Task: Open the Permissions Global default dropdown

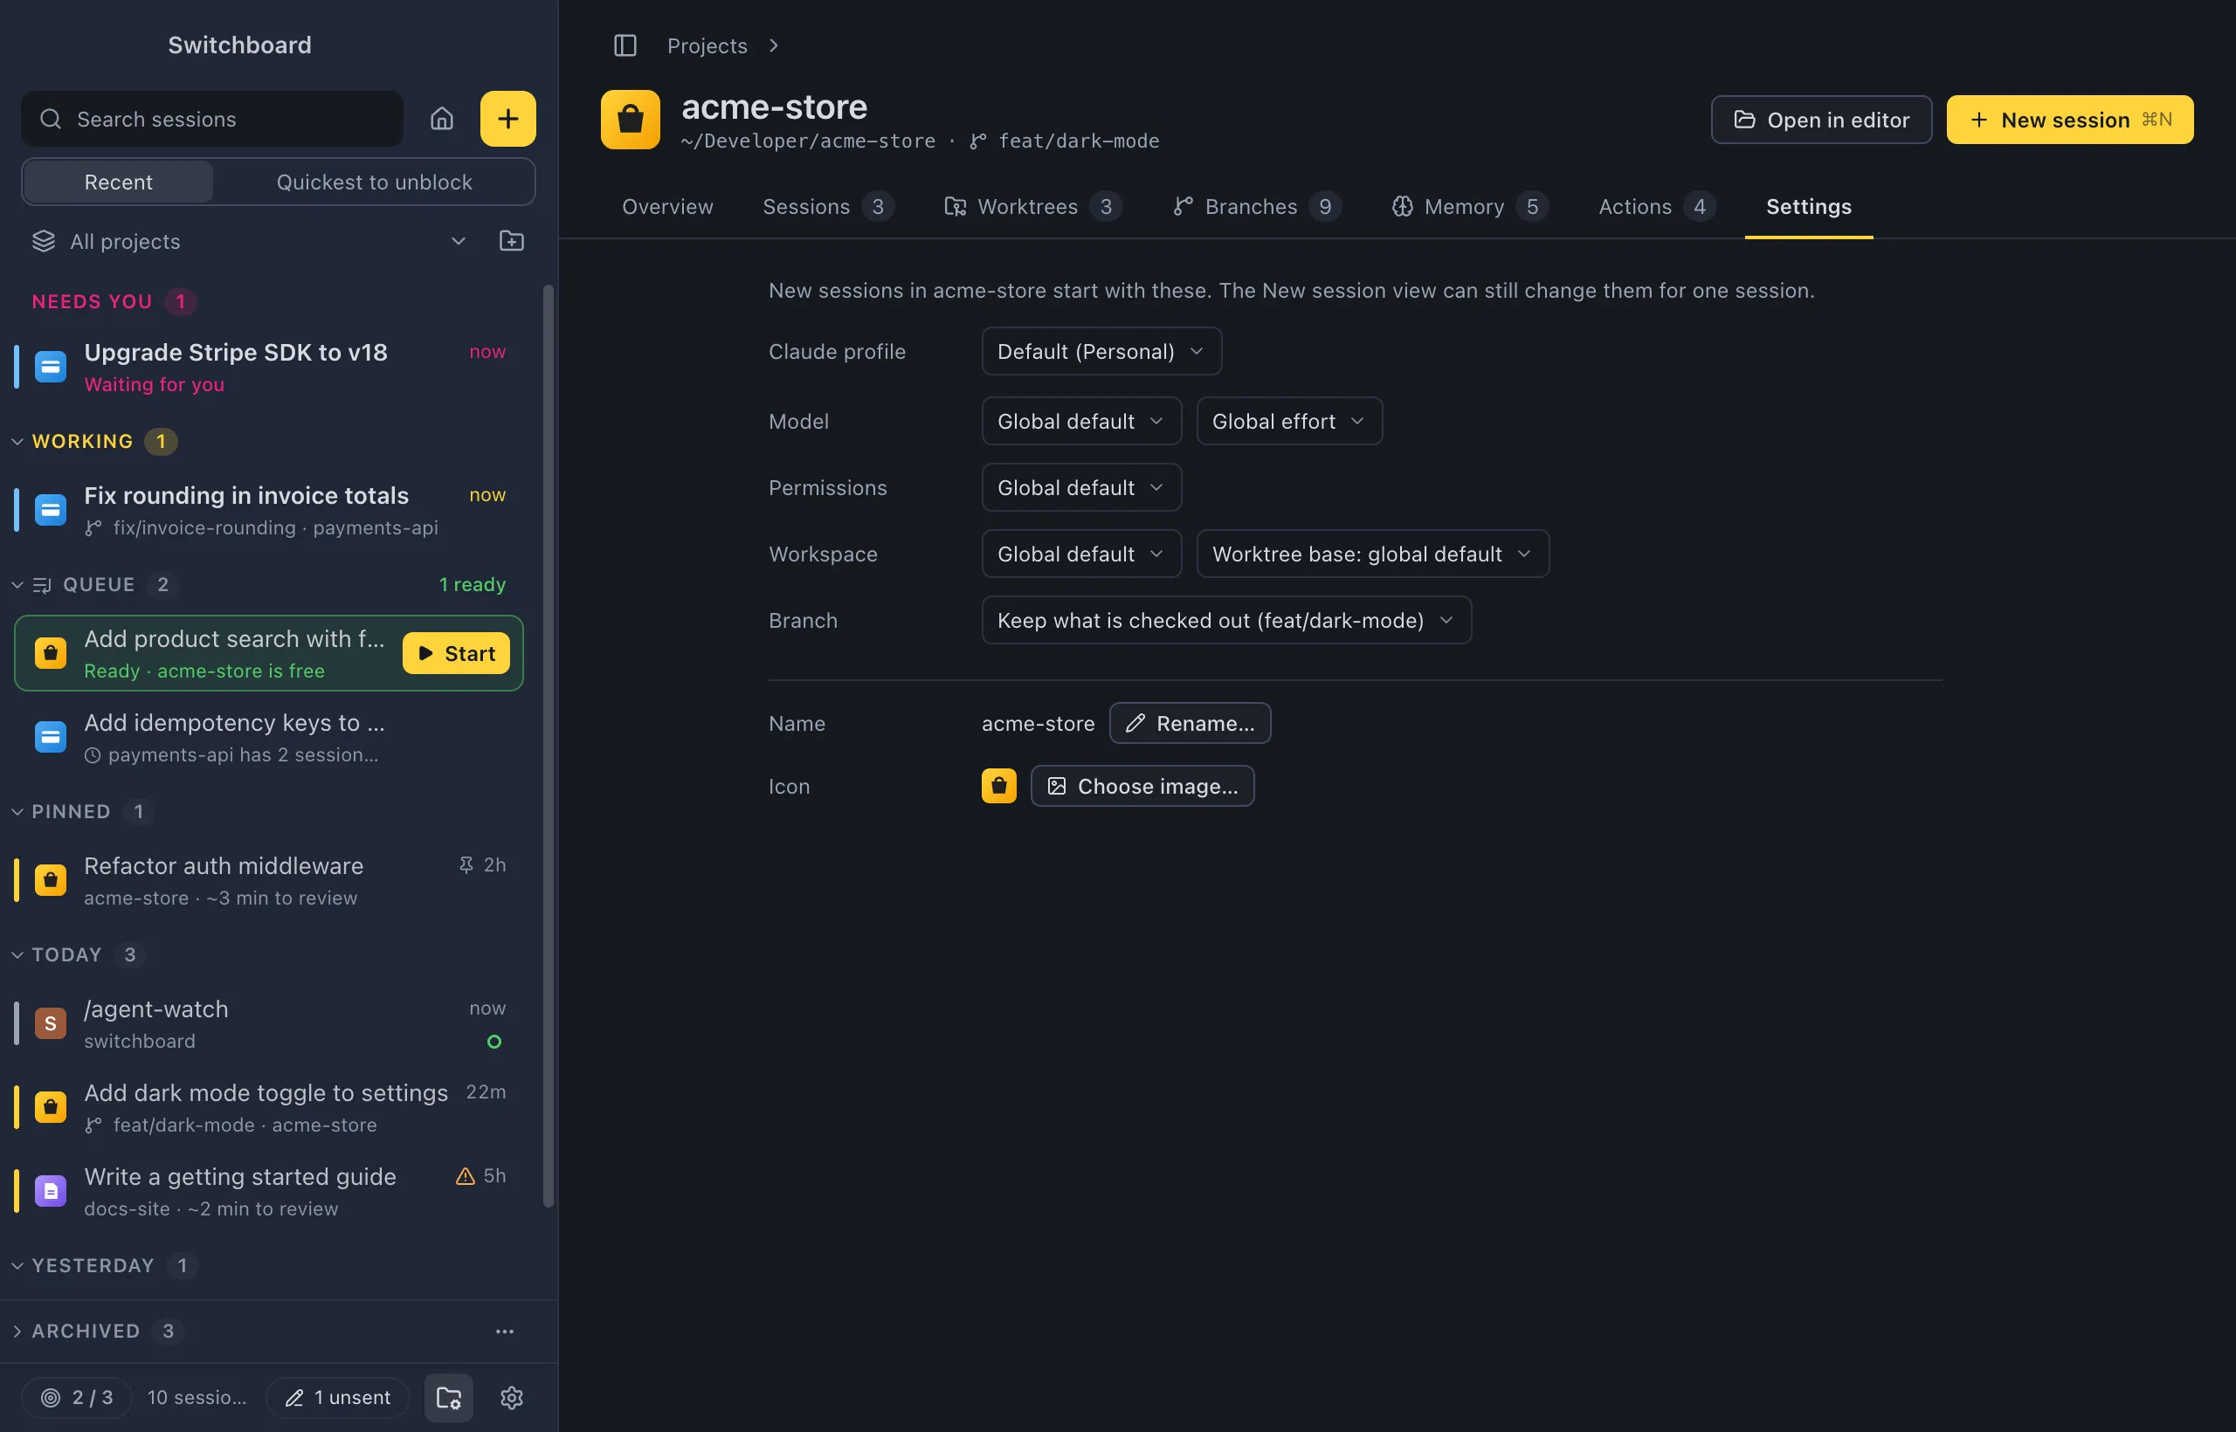Action: coord(1080,487)
